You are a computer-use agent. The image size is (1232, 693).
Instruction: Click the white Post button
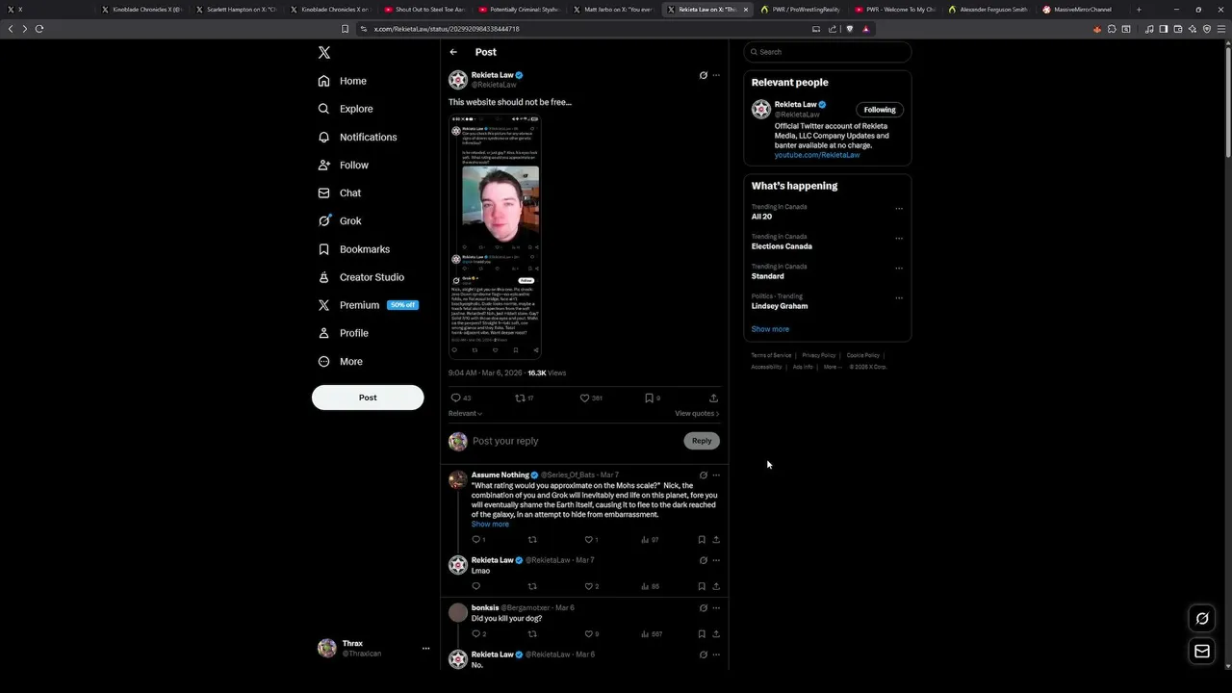[368, 398]
